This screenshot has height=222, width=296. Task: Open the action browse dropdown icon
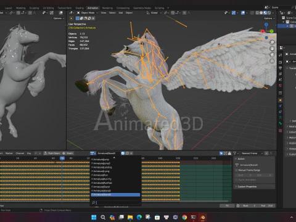point(93,154)
